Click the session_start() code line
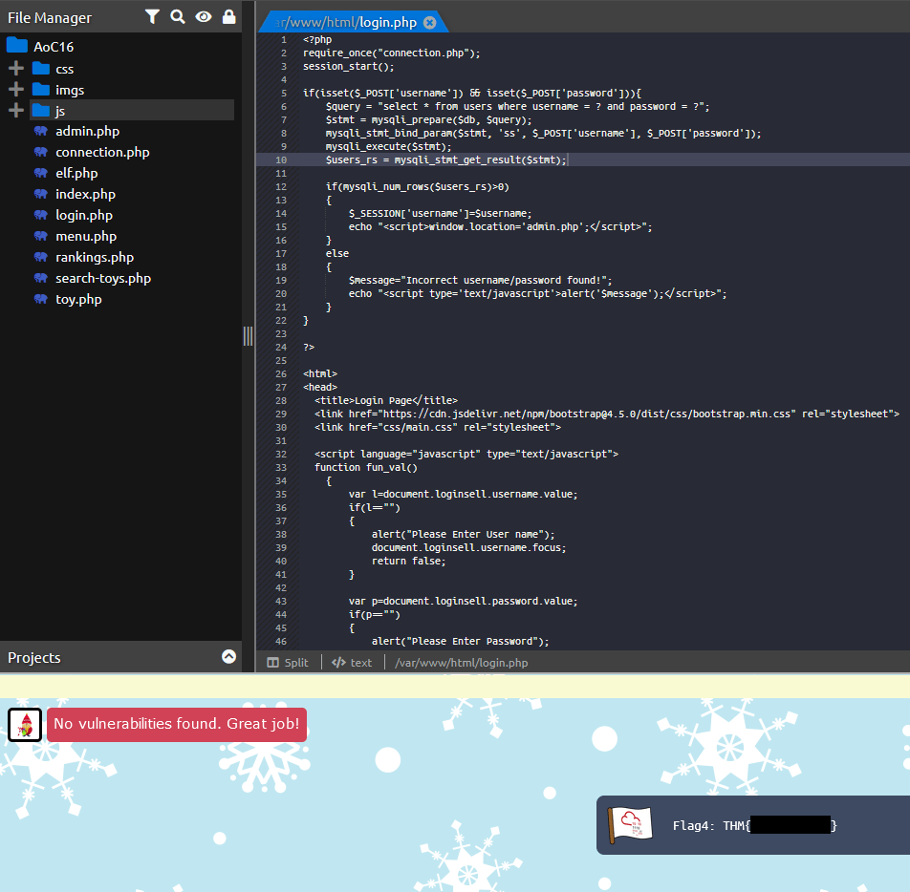The width and height of the screenshot is (910, 892). (x=348, y=67)
